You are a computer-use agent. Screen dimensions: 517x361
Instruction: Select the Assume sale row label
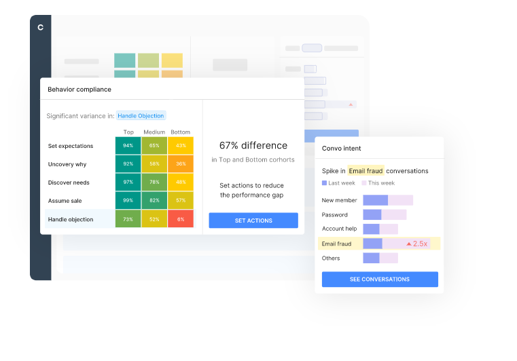click(x=65, y=201)
